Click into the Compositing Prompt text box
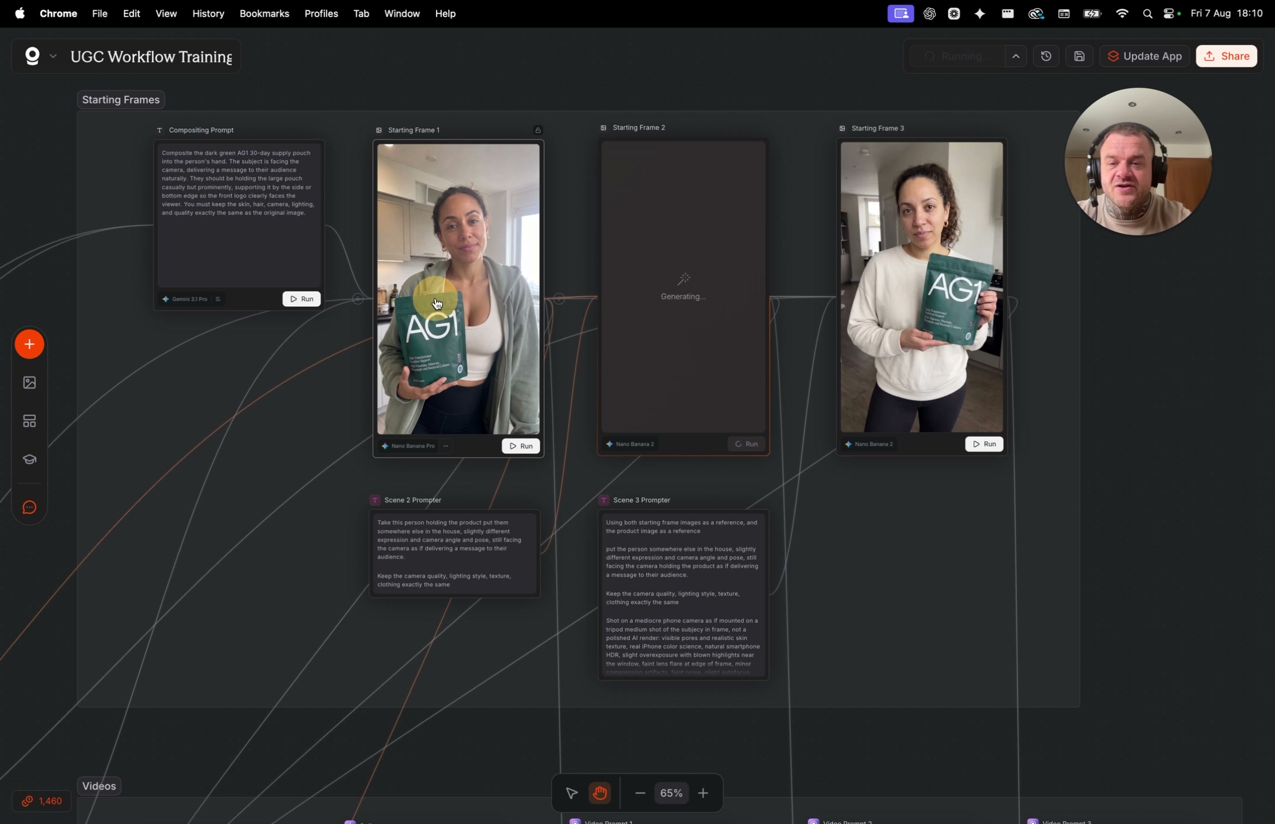 point(239,215)
